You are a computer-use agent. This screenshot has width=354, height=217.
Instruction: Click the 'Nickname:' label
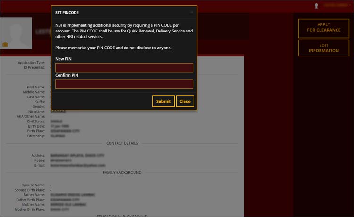[37, 112]
